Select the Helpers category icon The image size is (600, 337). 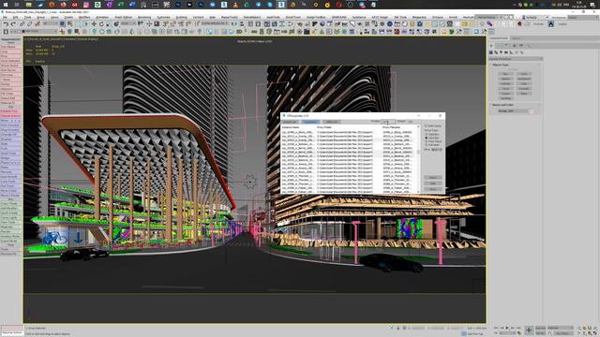(512, 52)
